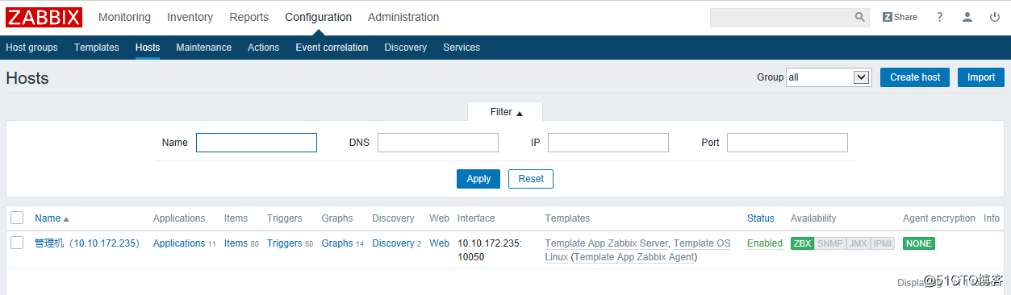This screenshot has height=295, width=1011.
Task: Focus the filter IP input field
Action: point(608,143)
